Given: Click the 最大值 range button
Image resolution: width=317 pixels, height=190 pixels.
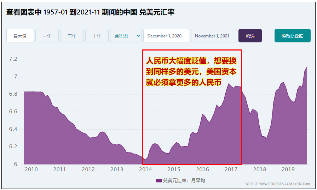Looking at the screenshot, I should click(x=20, y=36).
